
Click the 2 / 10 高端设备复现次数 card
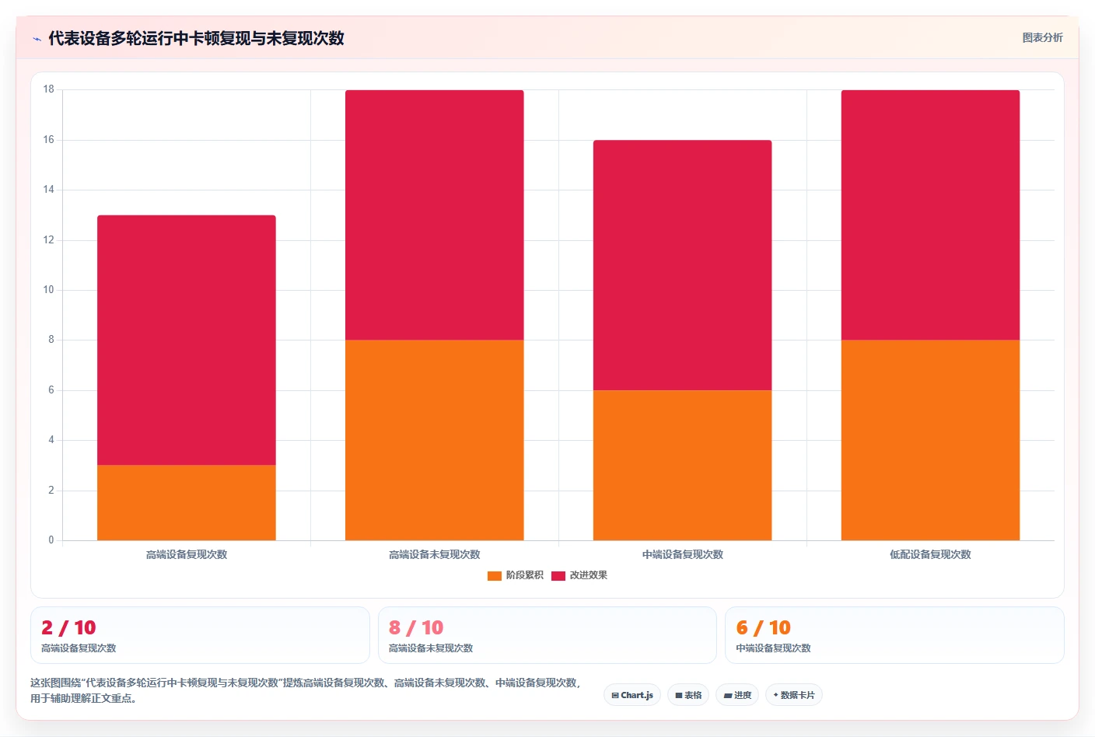click(x=200, y=635)
